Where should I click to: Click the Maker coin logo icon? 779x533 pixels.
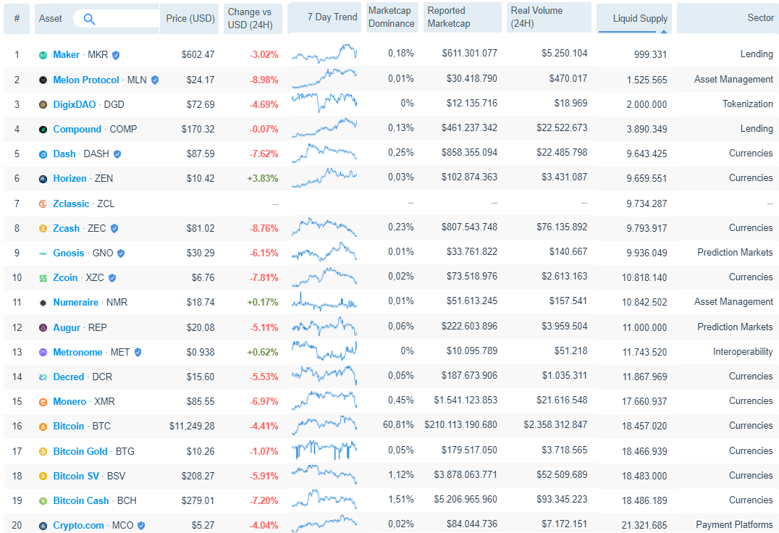point(43,55)
